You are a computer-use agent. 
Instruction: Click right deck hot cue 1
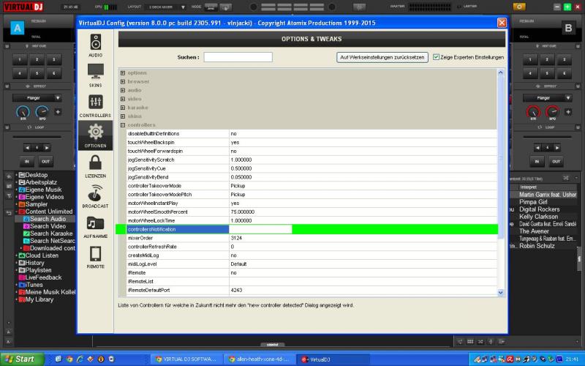tap(530, 59)
